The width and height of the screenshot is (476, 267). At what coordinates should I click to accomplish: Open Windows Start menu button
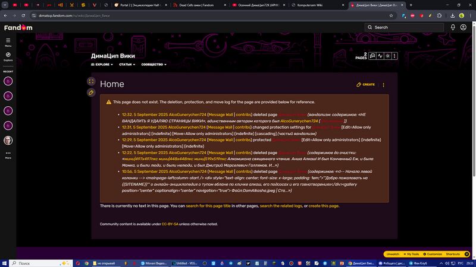click(5, 262)
